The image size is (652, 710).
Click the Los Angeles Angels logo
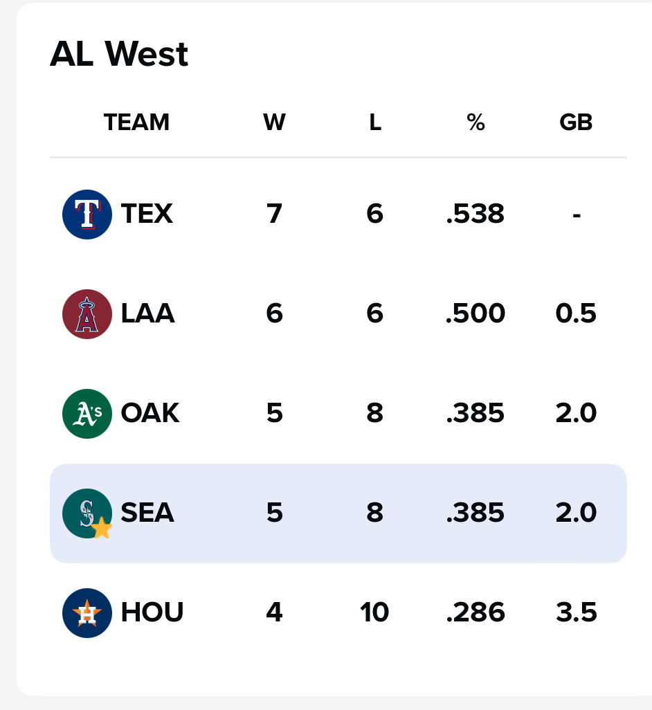87,314
